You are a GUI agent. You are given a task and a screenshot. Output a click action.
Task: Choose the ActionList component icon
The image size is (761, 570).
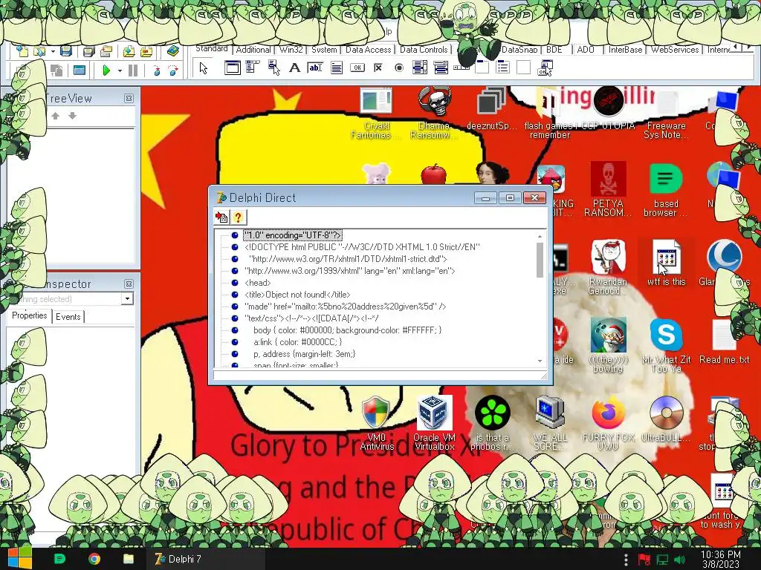click(x=545, y=68)
